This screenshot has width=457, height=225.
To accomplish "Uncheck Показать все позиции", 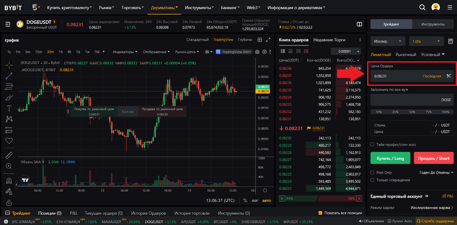I will point(320,213).
